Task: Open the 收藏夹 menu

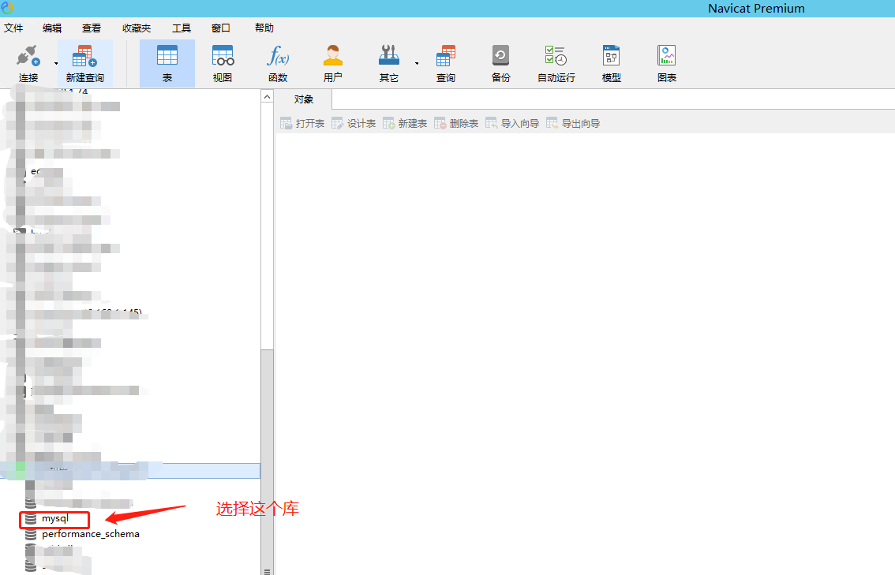Action: pos(137,28)
